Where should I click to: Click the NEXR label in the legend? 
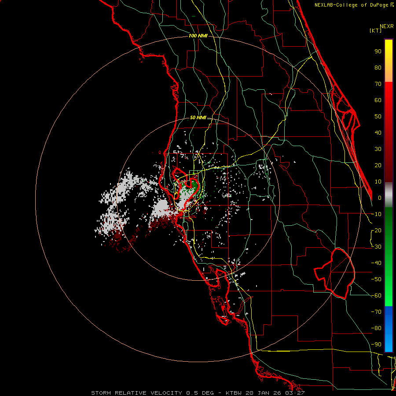click(387, 26)
